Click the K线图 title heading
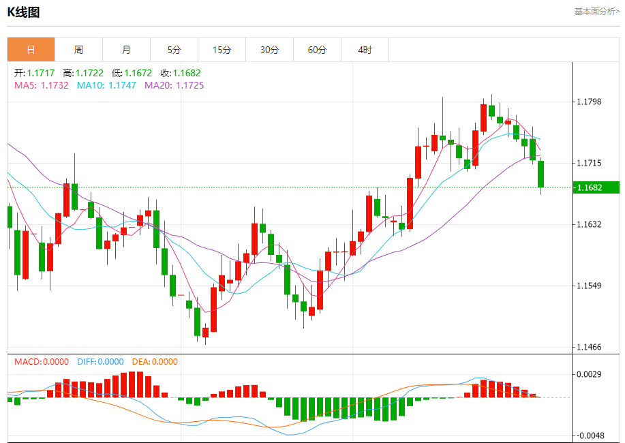This screenshot has width=625, height=443. 23,12
